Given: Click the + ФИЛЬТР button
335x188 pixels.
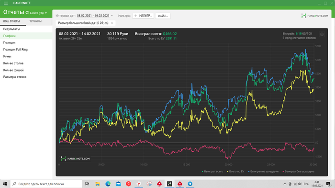Looking at the screenshot, I should tap(143, 16).
